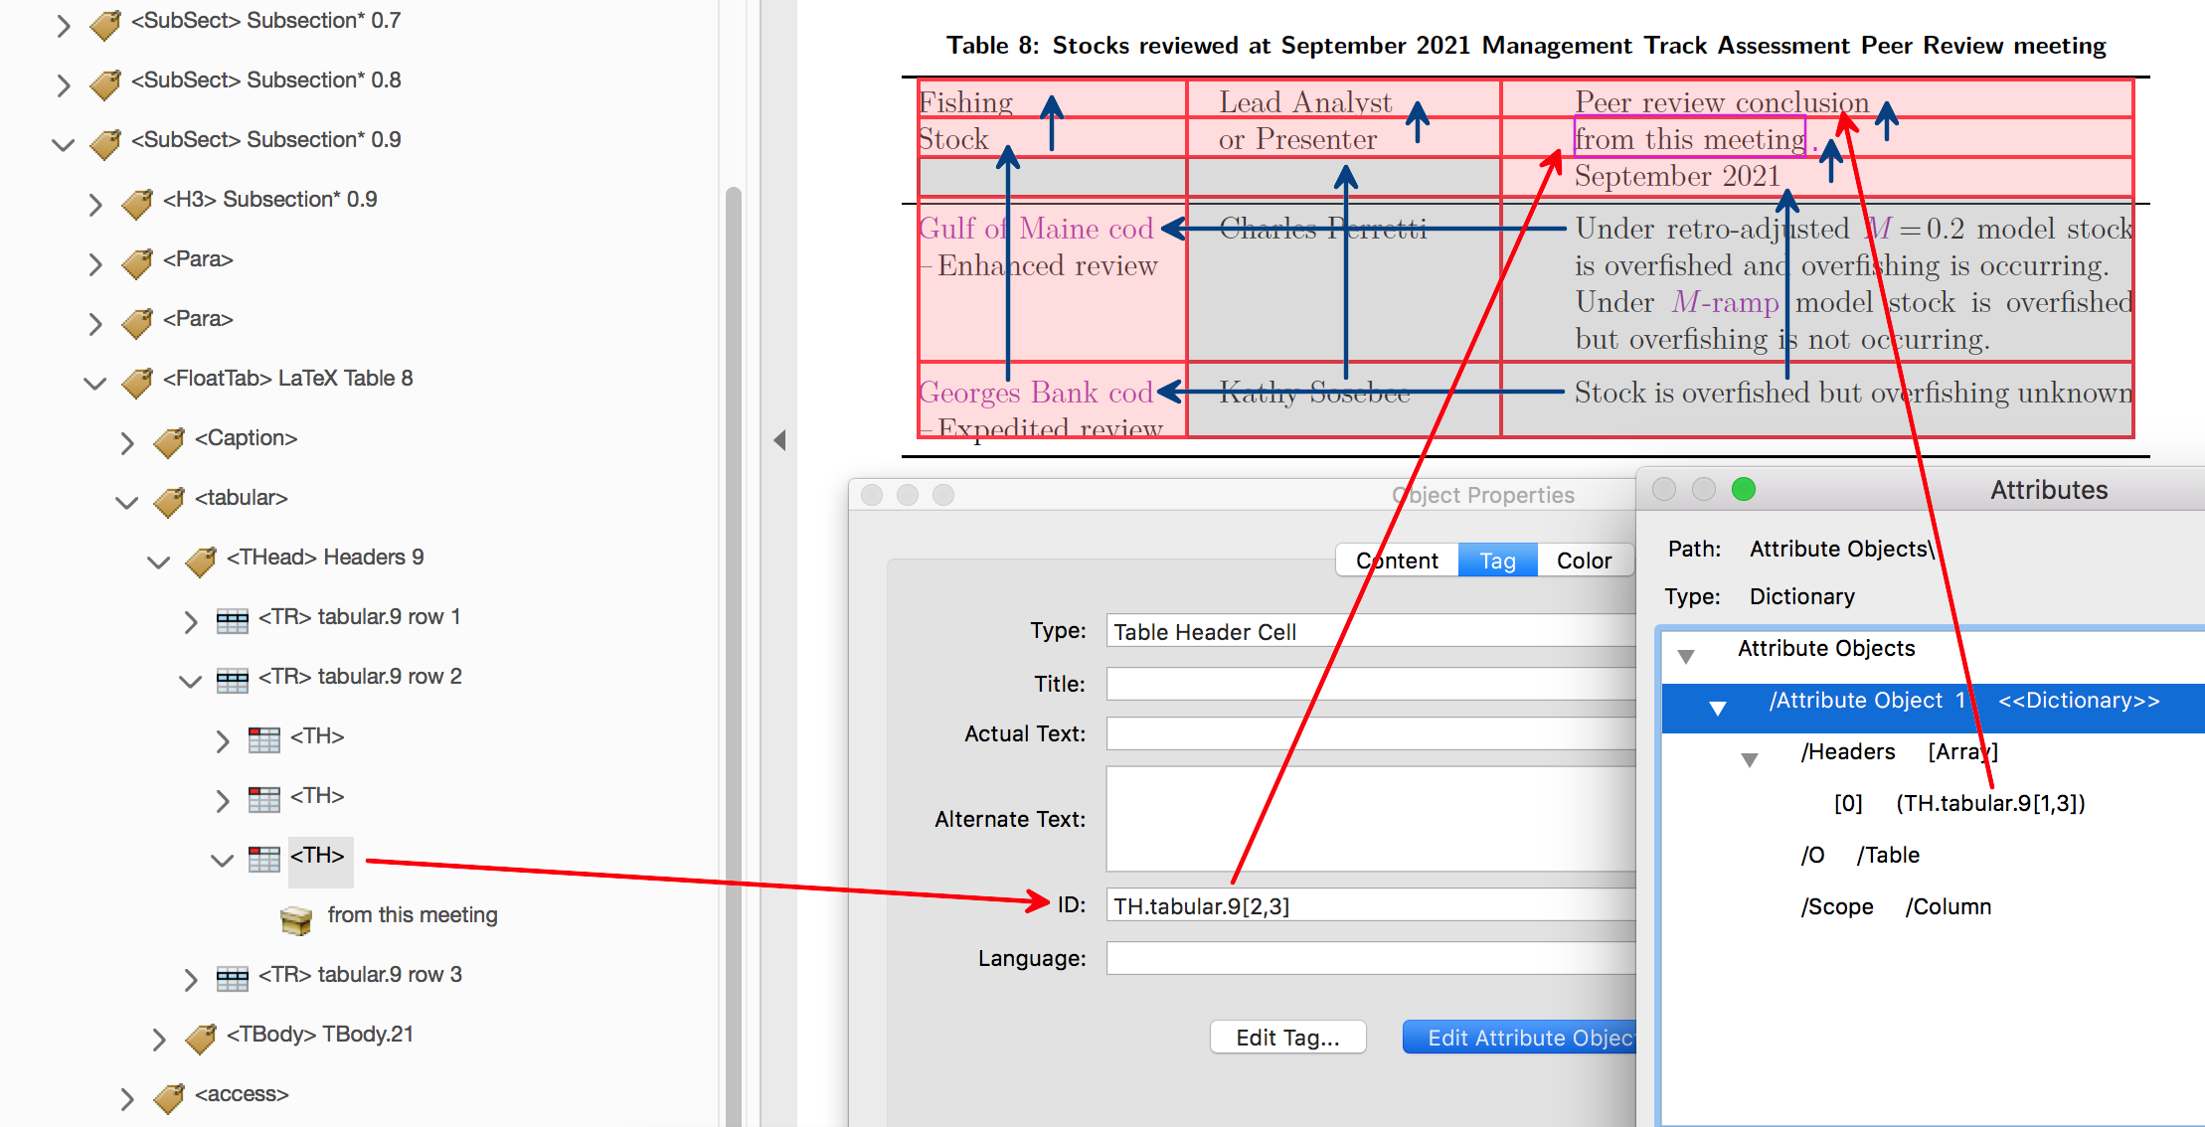Collapse the /Headers array disclosure triangle
The image size is (2205, 1127).
(x=1749, y=758)
